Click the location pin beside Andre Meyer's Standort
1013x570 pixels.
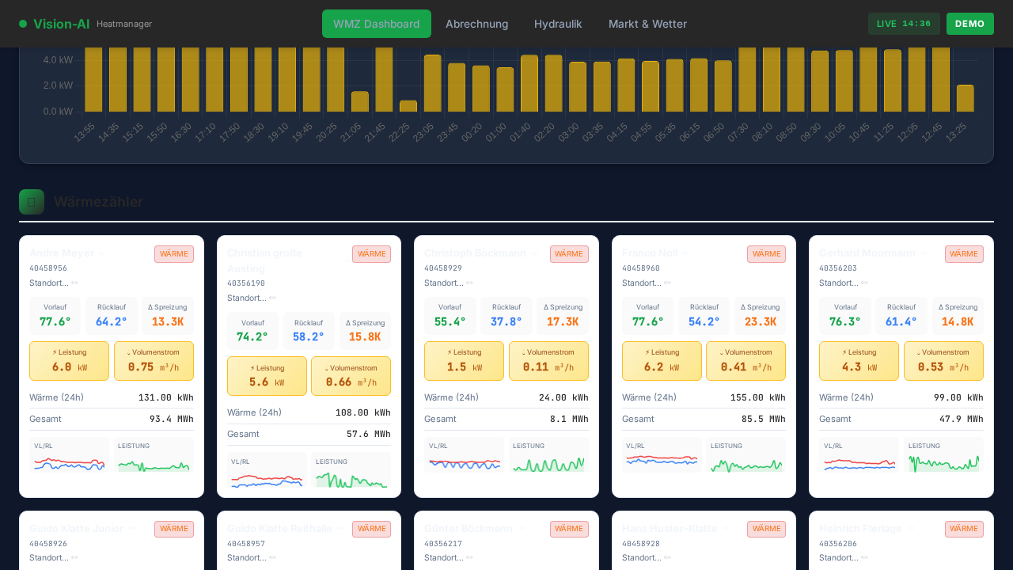coord(75,283)
